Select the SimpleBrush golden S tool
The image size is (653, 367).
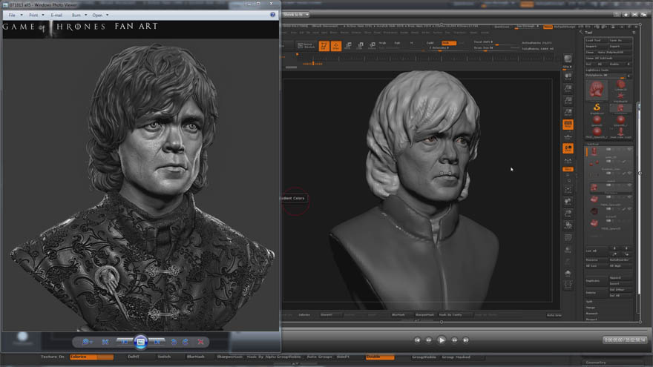[597, 108]
